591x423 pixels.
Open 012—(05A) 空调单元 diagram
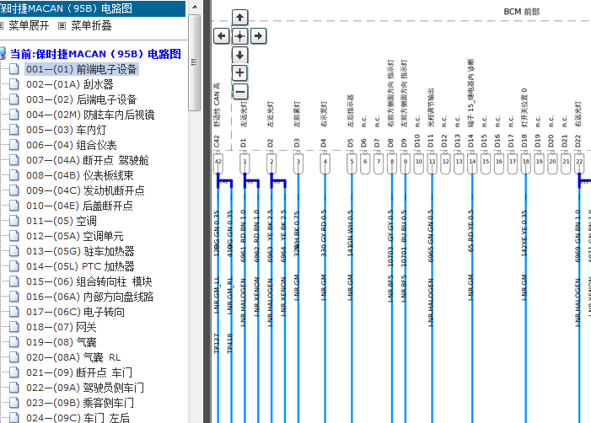(75, 236)
